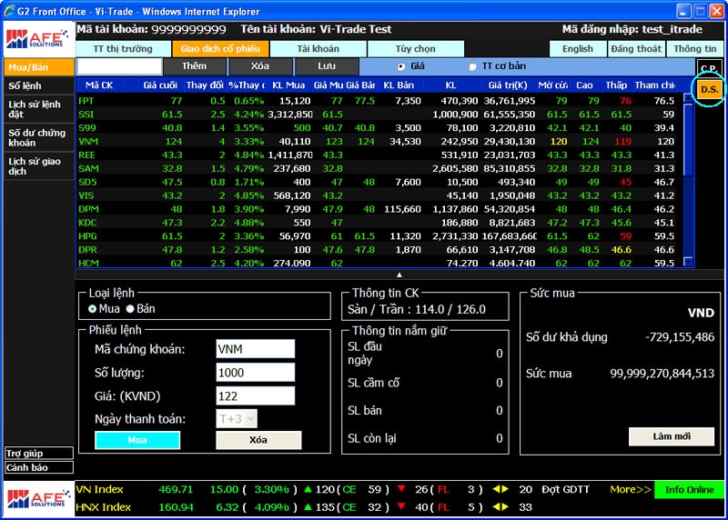
Task: Collapse the panel with the small up triangle
Action: [x=399, y=275]
